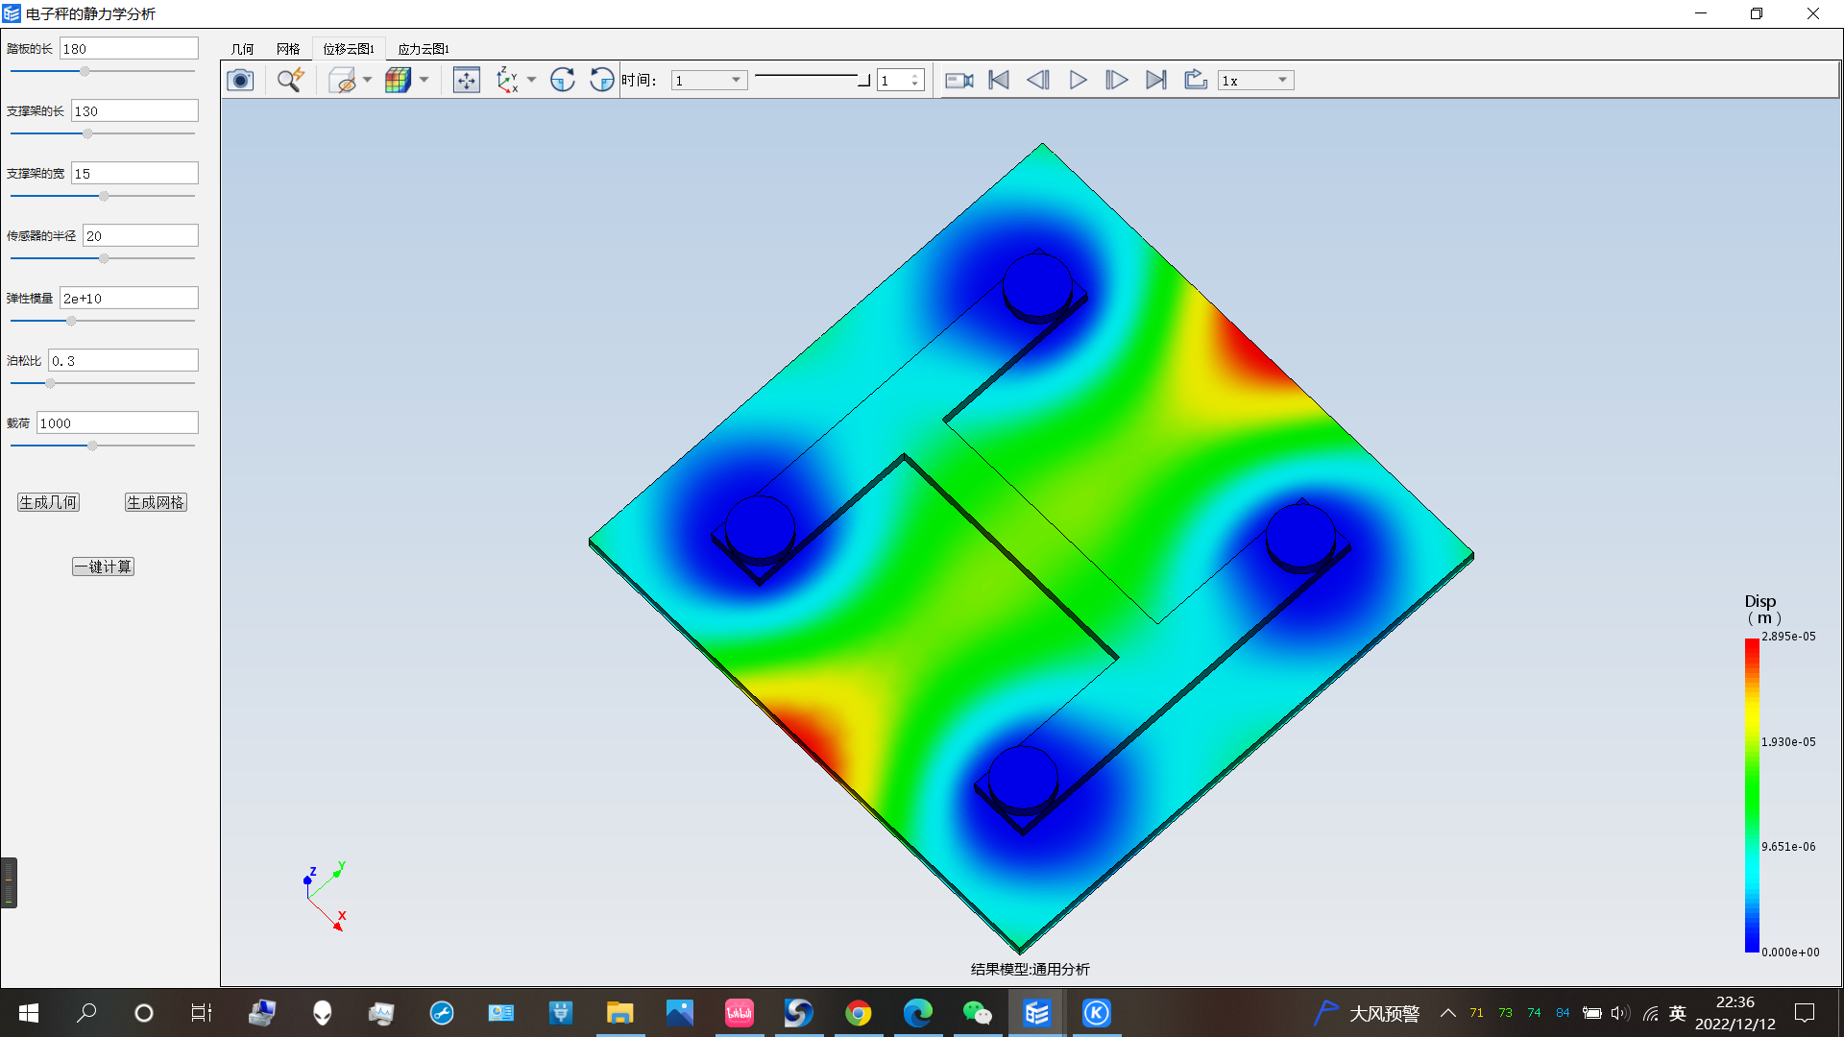The width and height of the screenshot is (1844, 1037).
Task: Play the result animation
Action: pos(1078,80)
